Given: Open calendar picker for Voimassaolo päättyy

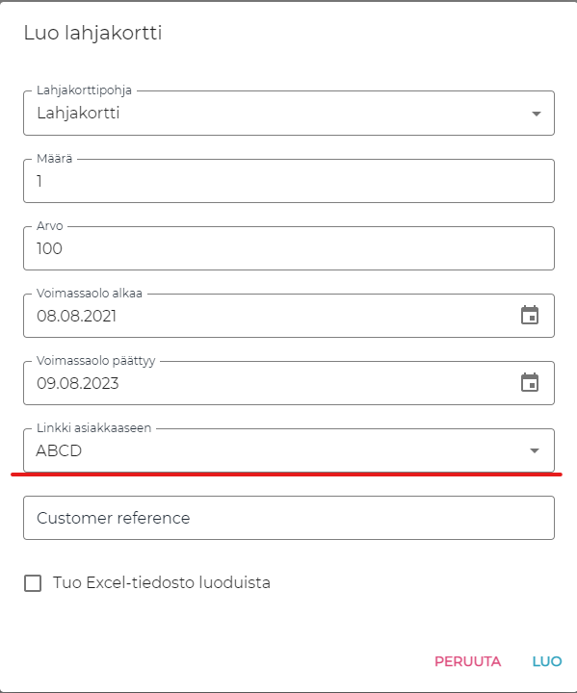Looking at the screenshot, I should 530,383.
